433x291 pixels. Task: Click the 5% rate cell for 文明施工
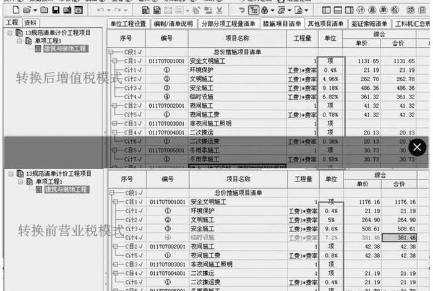pyautogui.click(x=332, y=220)
